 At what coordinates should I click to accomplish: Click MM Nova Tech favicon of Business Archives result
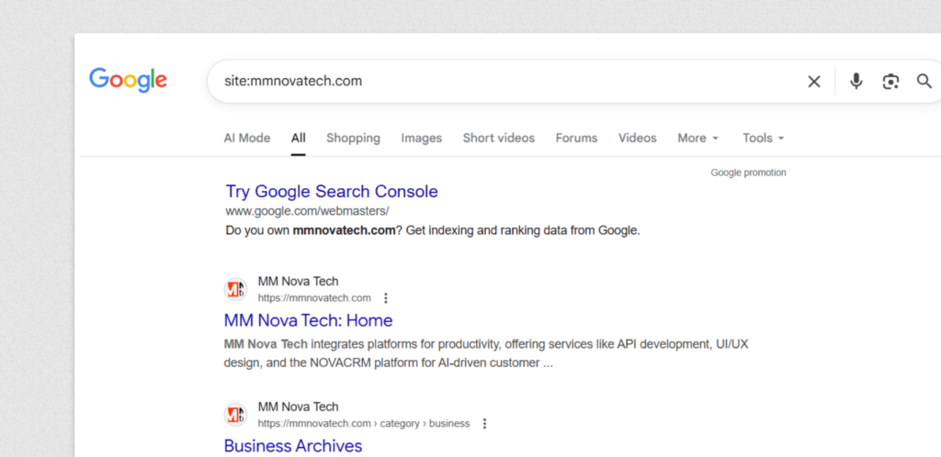pos(236,415)
